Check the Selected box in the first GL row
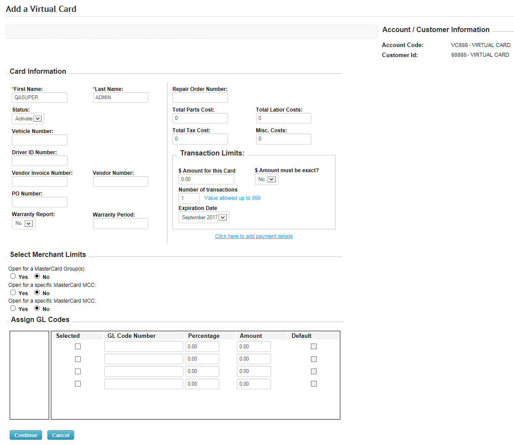Image resolution: width=514 pixels, height=445 pixels. 78,346
